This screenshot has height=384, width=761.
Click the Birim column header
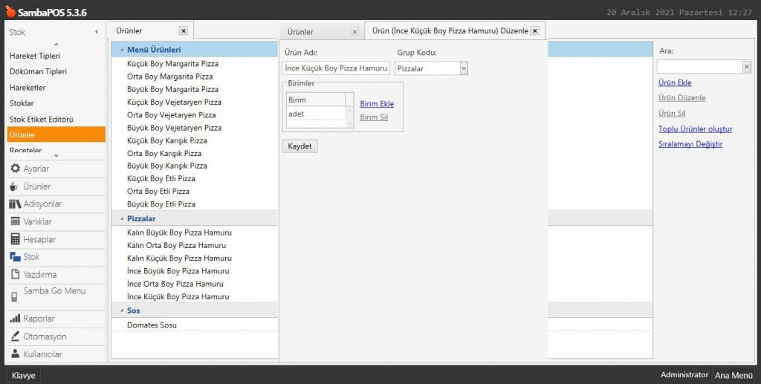315,100
